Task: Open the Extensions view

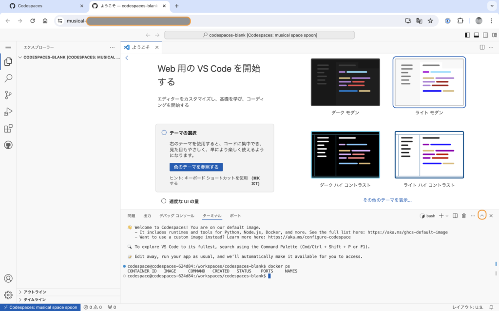Action: click(8, 128)
